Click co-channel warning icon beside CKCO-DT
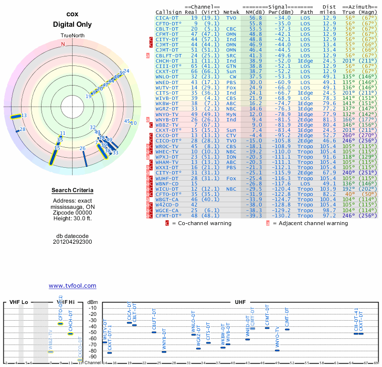This screenshot has height=367, width=382. point(151,135)
